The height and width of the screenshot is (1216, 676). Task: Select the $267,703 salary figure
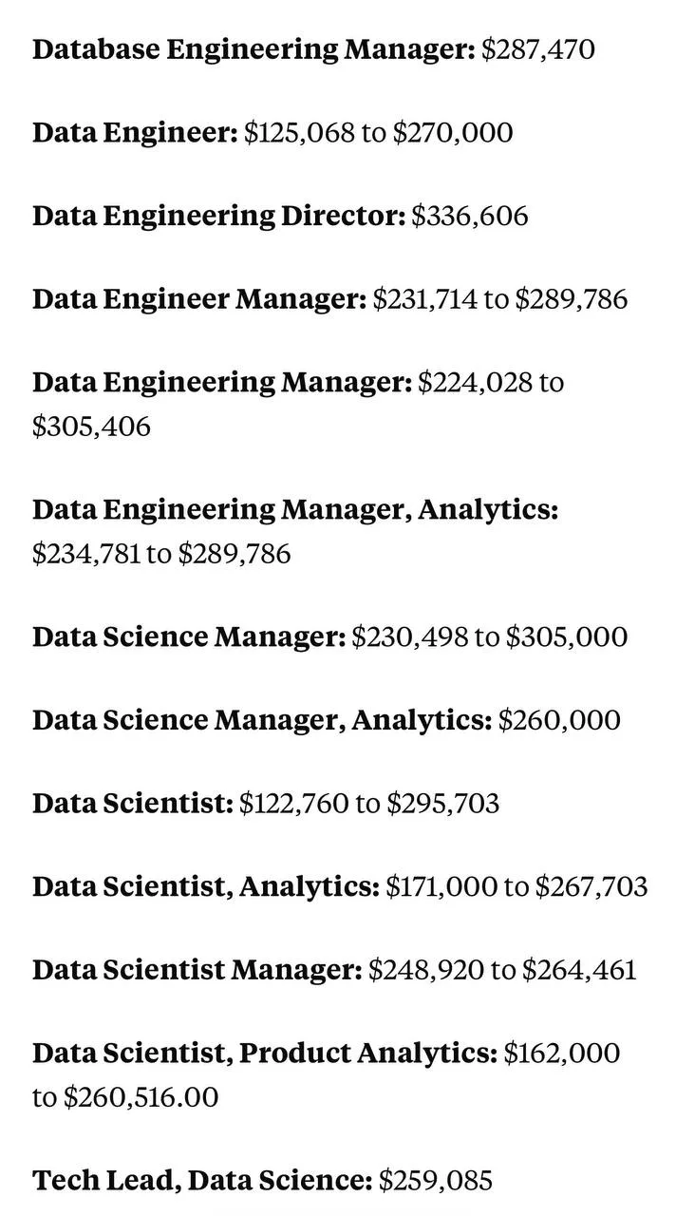click(591, 887)
